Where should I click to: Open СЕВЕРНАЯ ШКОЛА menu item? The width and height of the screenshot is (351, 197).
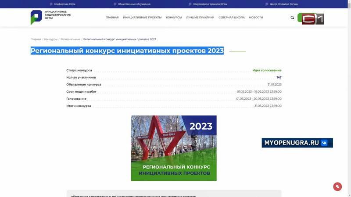pos(232,18)
